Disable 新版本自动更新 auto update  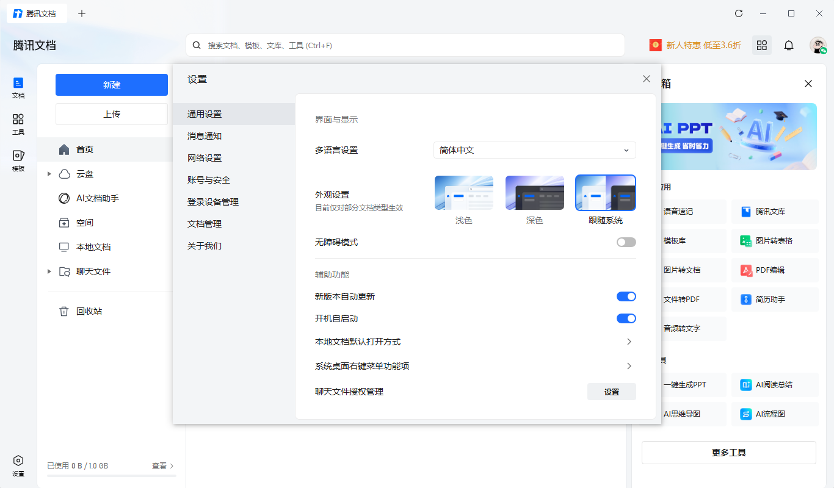(626, 296)
